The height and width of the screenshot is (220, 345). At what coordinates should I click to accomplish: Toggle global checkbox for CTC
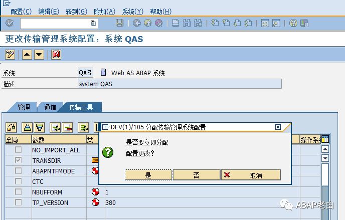click(x=18, y=181)
